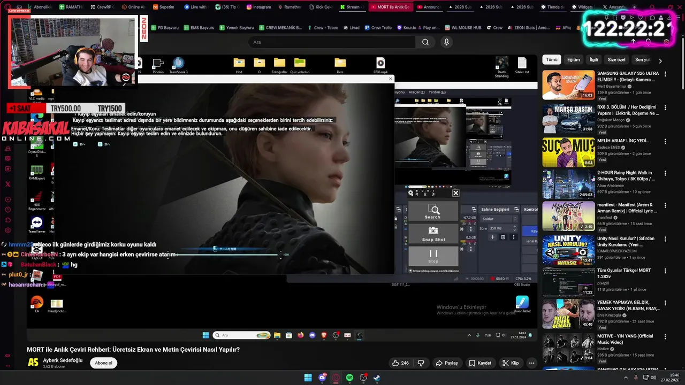Image resolution: width=685 pixels, height=385 pixels.
Task: Open the Fotoğraflar folder in the video
Action: [279, 65]
